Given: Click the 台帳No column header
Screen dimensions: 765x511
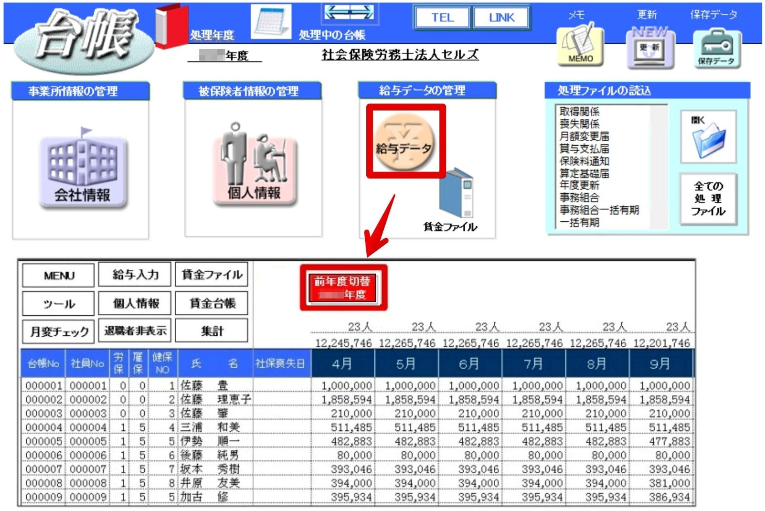Looking at the screenshot, I should (x=43, y=363).
